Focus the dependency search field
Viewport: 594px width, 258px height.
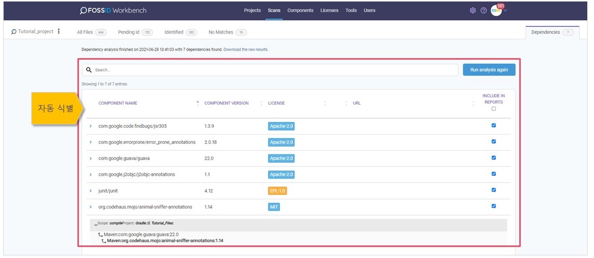tap(272, 70)
